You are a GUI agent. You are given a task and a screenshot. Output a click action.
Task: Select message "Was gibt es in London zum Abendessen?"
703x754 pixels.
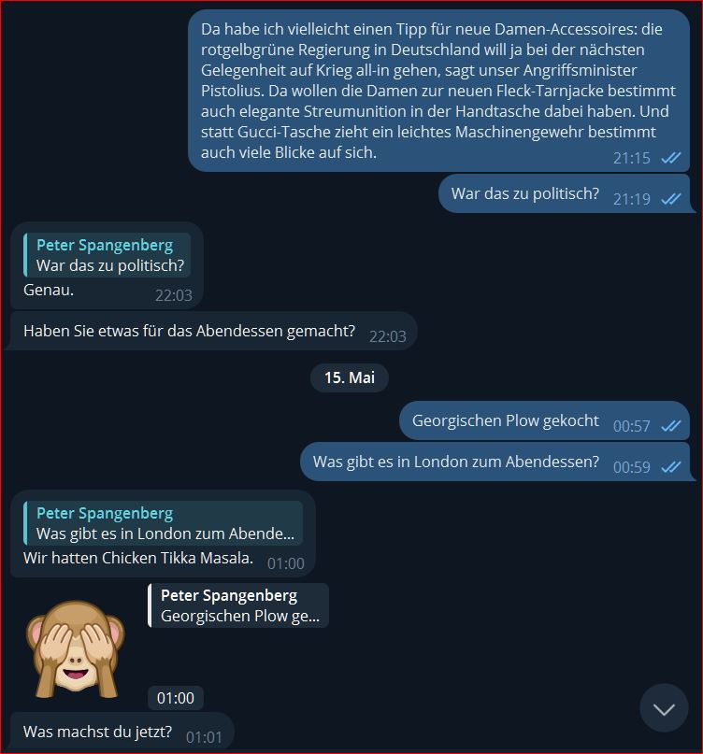(x=497, y=462)
